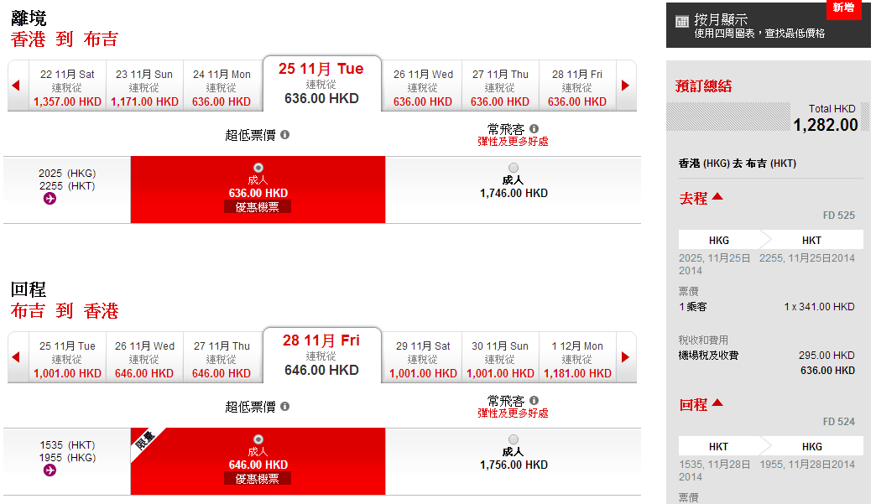Viewport: 876px width, 504px height.
Task: Select 1,746.00 HKD frequent flyer fare radio
Action: point(514,168)
